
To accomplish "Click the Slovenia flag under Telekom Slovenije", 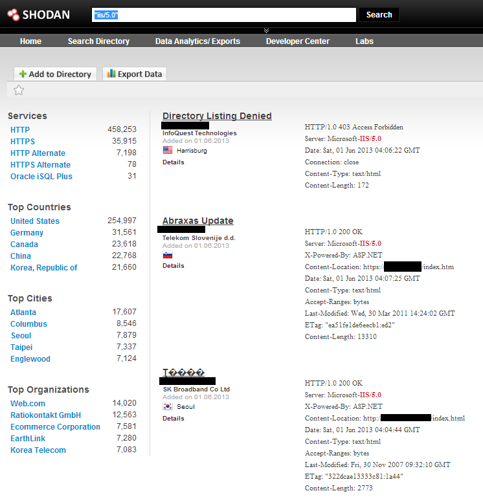I will tap(168, 255).
